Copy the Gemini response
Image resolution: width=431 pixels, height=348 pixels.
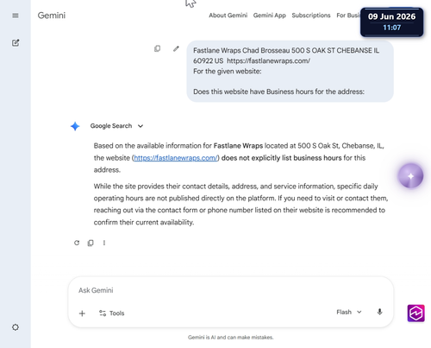tap(91, 243)
